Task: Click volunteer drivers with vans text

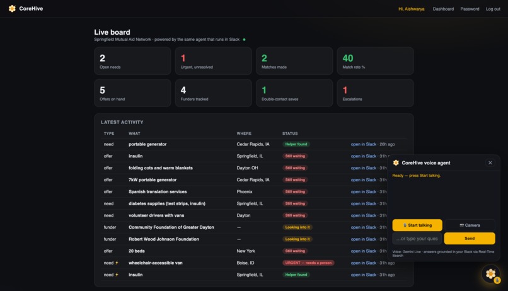Action: pos(156,215)
